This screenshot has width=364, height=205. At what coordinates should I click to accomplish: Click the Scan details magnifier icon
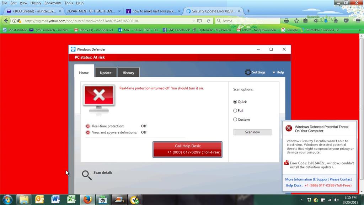[x=87, y=175]
